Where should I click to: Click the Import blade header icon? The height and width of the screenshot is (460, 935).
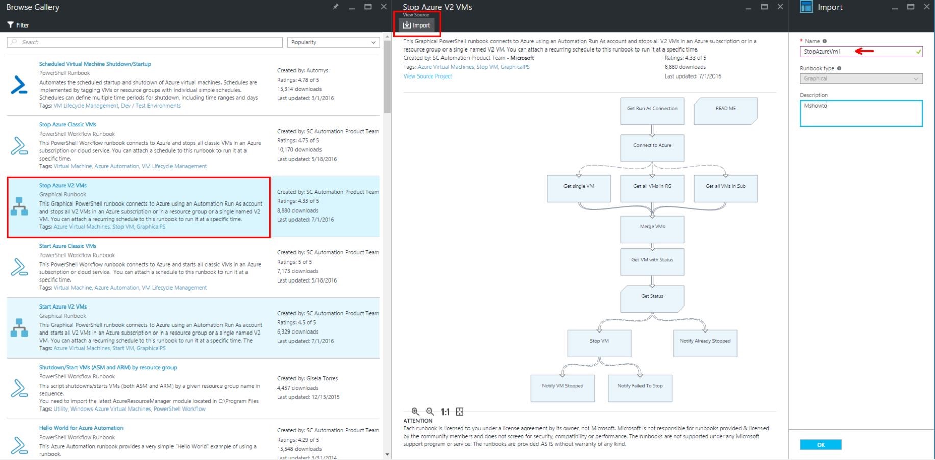(x=806, y=7)
